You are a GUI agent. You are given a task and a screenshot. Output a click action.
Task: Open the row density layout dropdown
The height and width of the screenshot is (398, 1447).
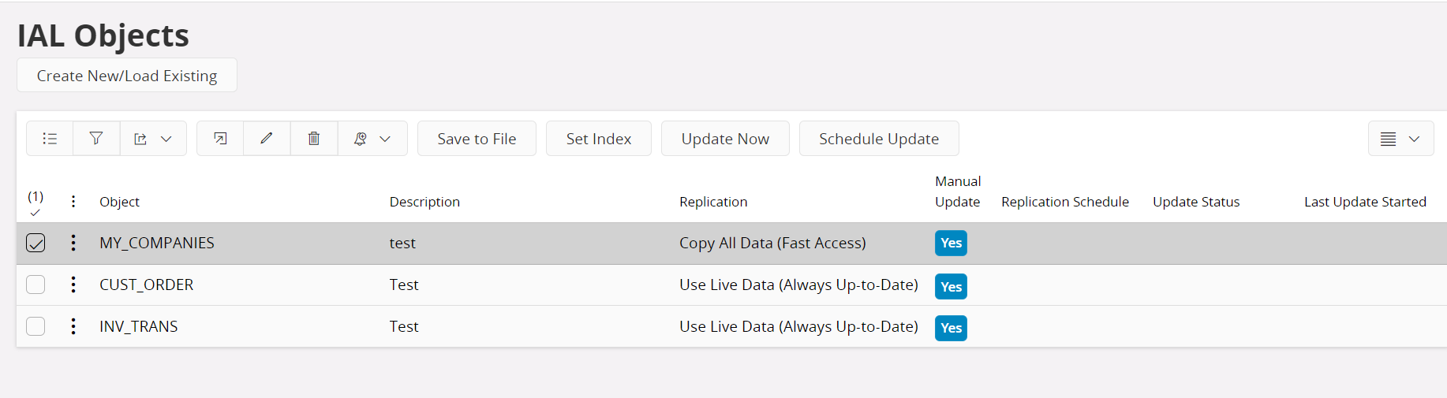(x=1400, y=139)
